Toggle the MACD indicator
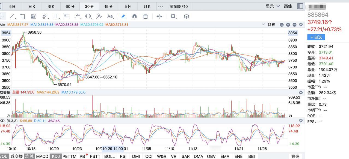This screenshot has width=349, height=159. pyautogui.click(x=42, y=156)
